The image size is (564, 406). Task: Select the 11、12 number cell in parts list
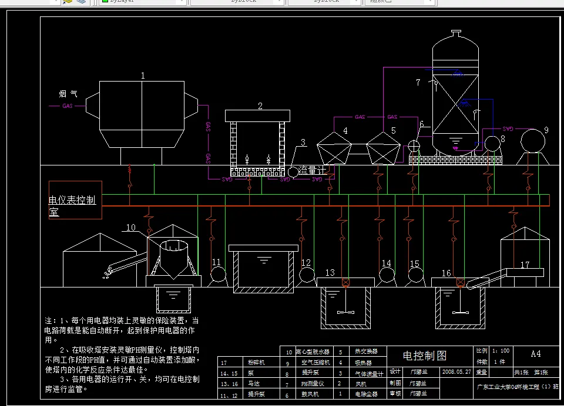pyautogui.click(x=229, y=395)
